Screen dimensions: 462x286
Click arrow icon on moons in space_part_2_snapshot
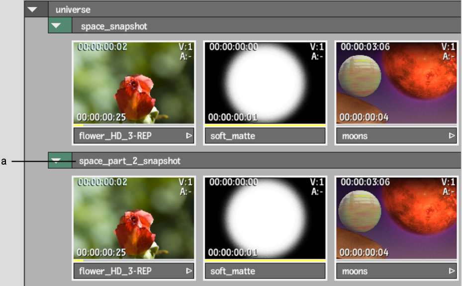(x=452, y=271)
